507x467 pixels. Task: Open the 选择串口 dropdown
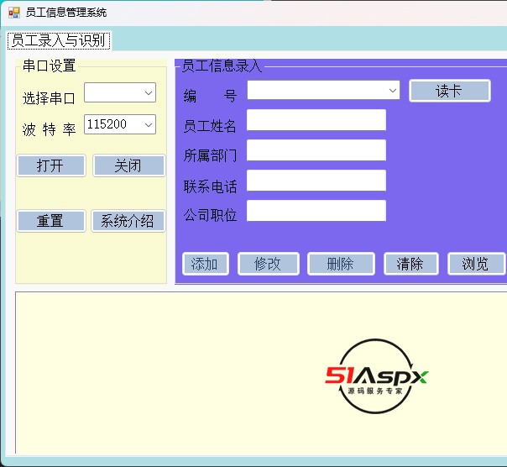[x=120, y=92]
